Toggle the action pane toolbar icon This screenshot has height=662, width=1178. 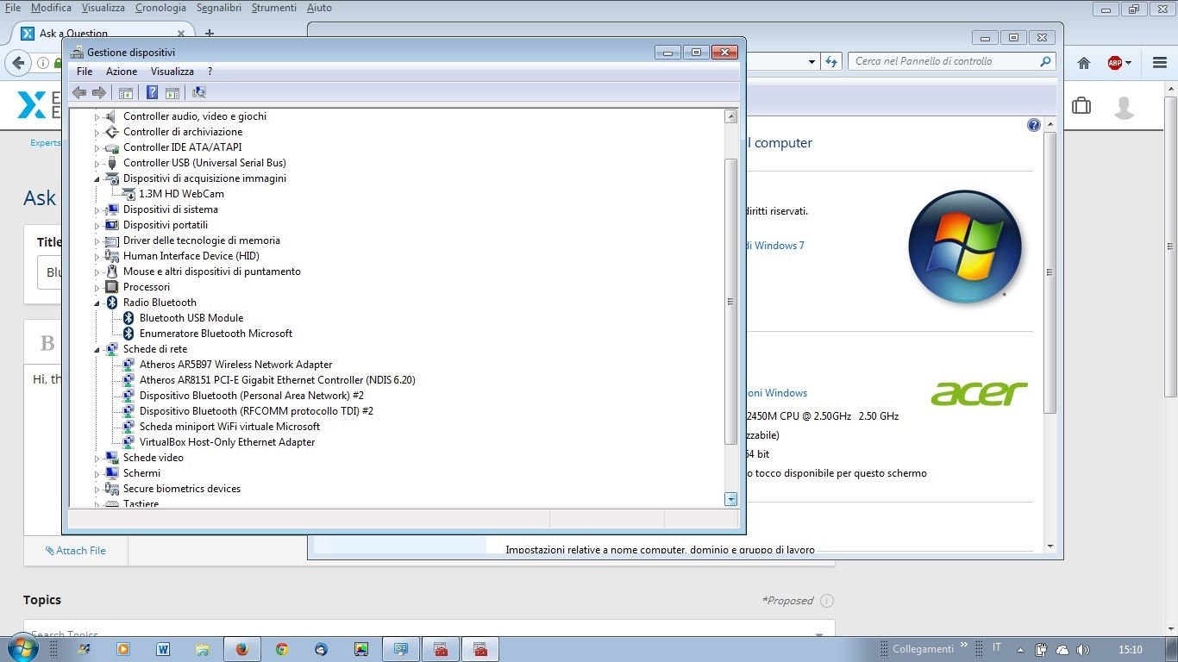point(172,93)
